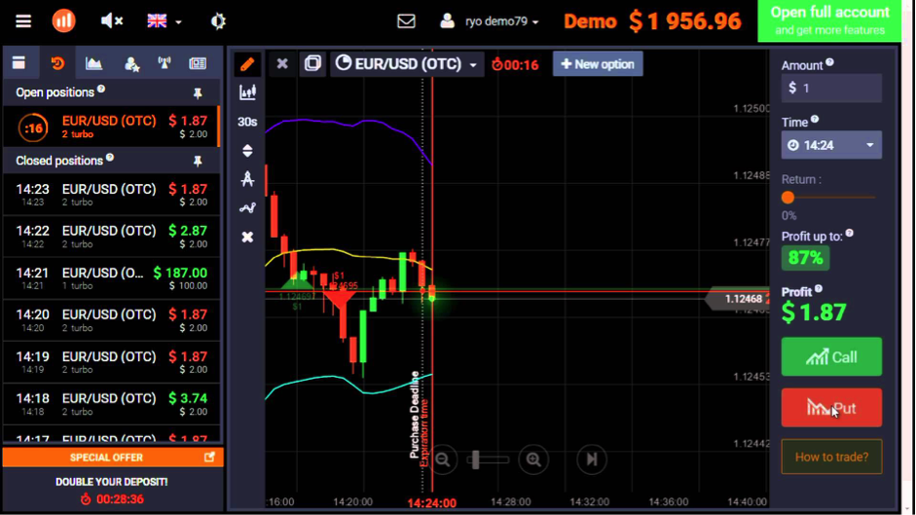Open the Time 14:24 dropdown
This screenshot has height=515, width=916.
831,145
